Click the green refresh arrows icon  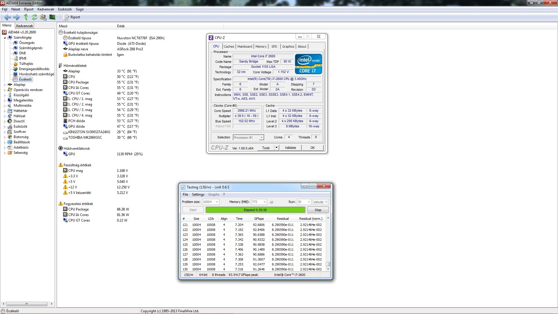tap(35, 17)
